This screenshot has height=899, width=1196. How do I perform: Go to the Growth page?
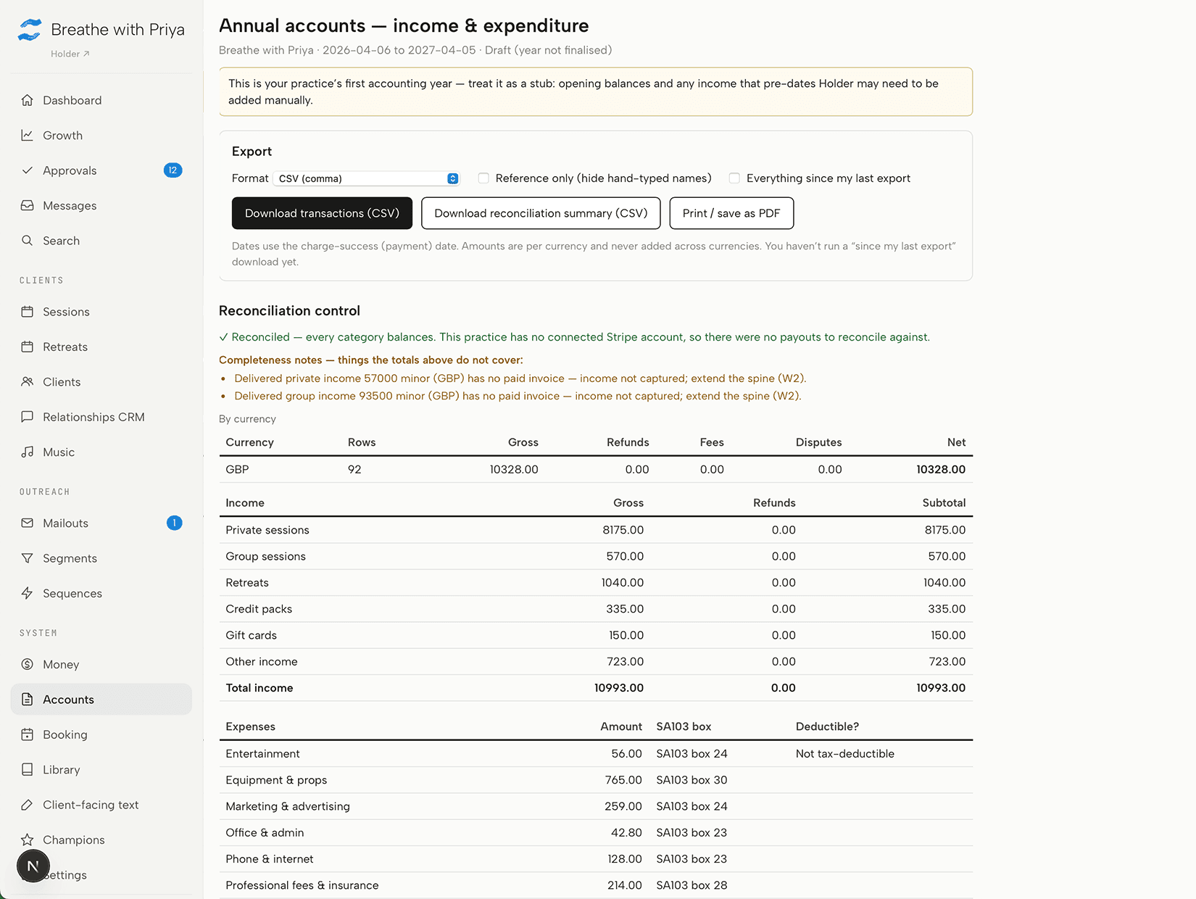(x=101, y=136)
